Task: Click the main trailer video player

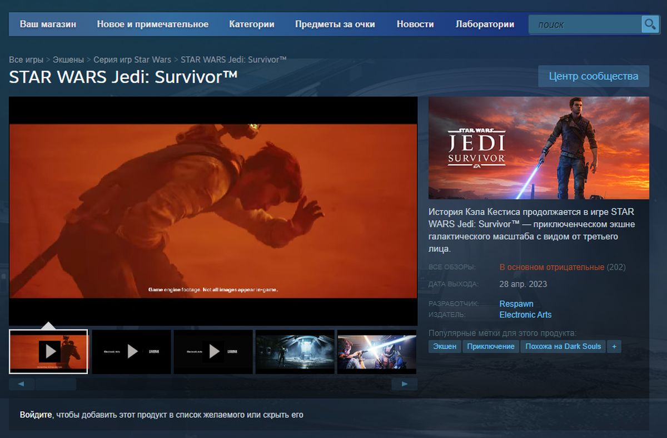Action: 213,211
